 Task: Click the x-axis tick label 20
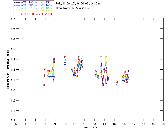pyautogui.click(x=163, y=124)
